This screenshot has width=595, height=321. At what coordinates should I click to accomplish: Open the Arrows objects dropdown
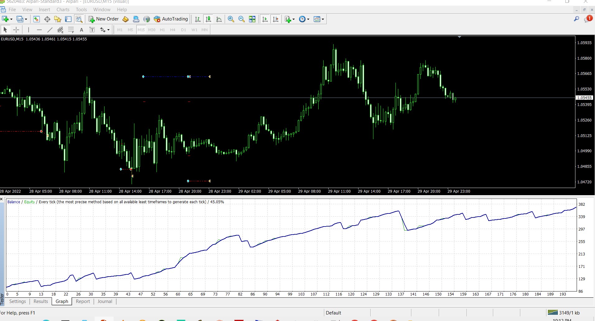coord(108,30)
